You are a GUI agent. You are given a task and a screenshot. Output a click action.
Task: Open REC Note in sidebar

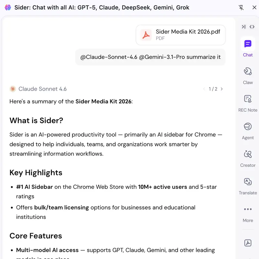[x=248, y=99]
